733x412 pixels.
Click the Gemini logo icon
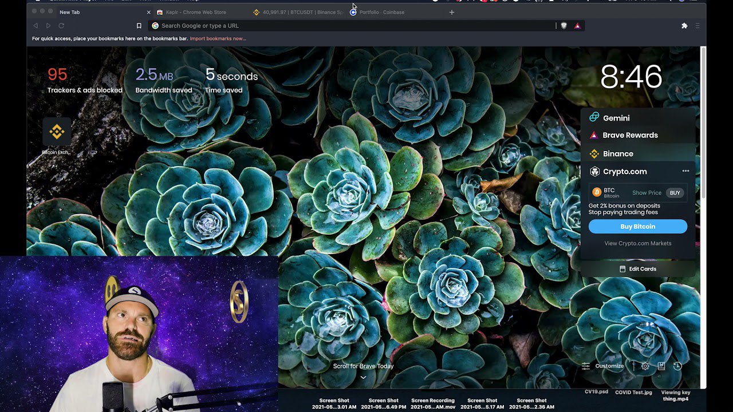(594, 117)
